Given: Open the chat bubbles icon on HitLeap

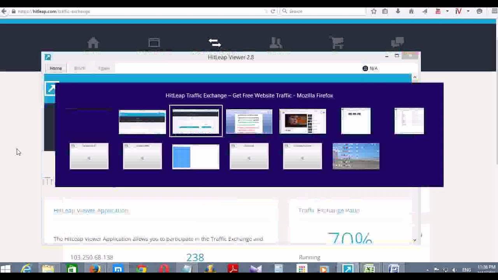Looking at the screenshot, I should [x=398, y=42].
